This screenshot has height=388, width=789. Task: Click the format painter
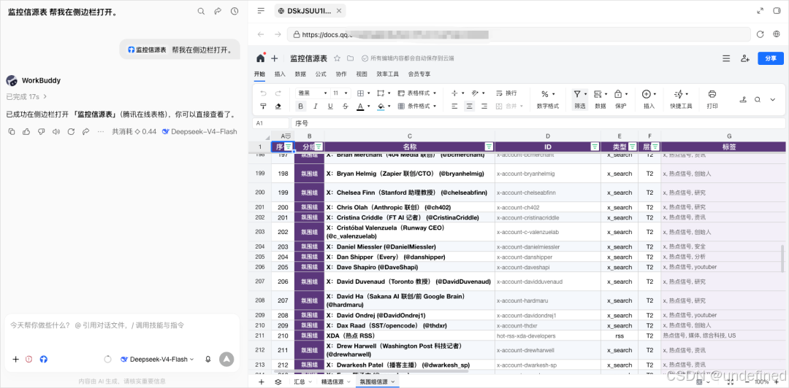(263, 106)
